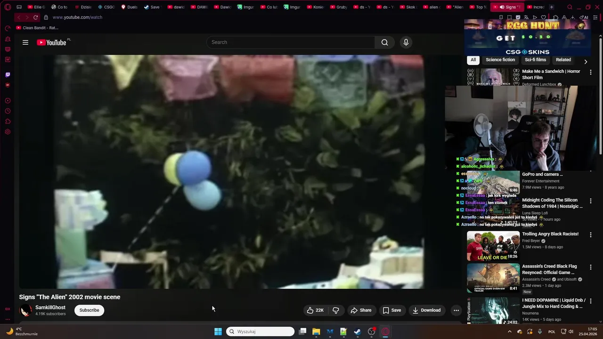This screenshot has height=339, width=603.
Task: Show more filter chips with right arrow
Action: coord(586,62)
